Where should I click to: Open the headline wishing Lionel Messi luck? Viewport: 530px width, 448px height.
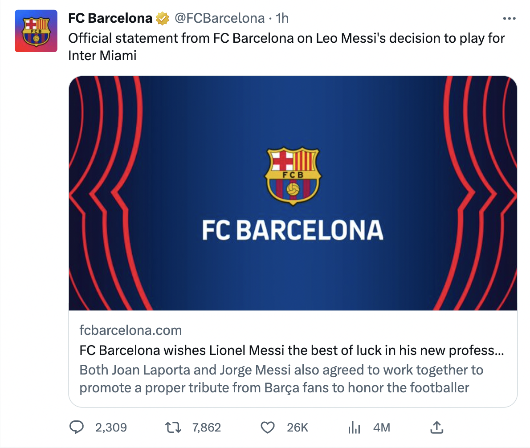291,350
